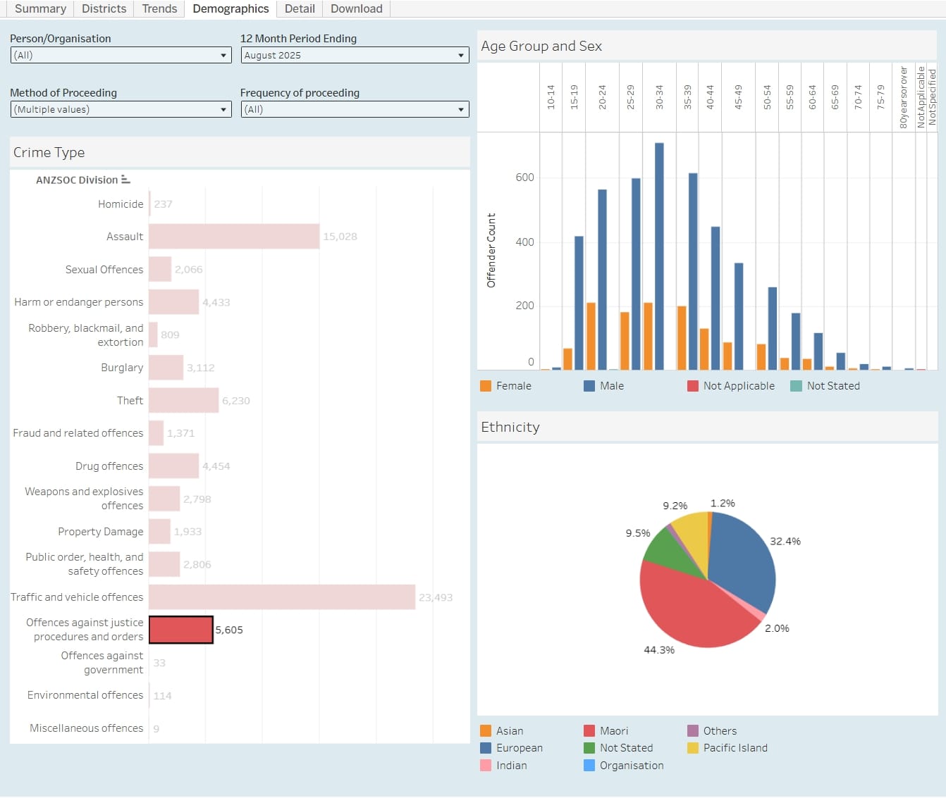Image resolution: width=946 pixels, height=798 pixels.
Task: Switch to the Summary tab
Action: click(x=40, y=8)
